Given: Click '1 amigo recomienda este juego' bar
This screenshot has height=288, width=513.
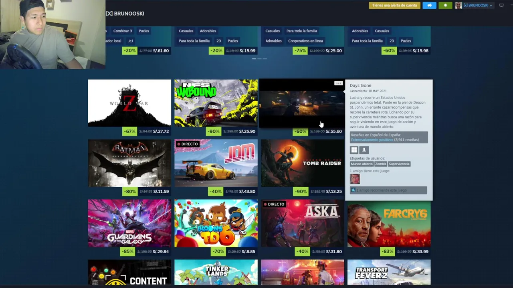Looking at the screenshot, I should [388, 190].
